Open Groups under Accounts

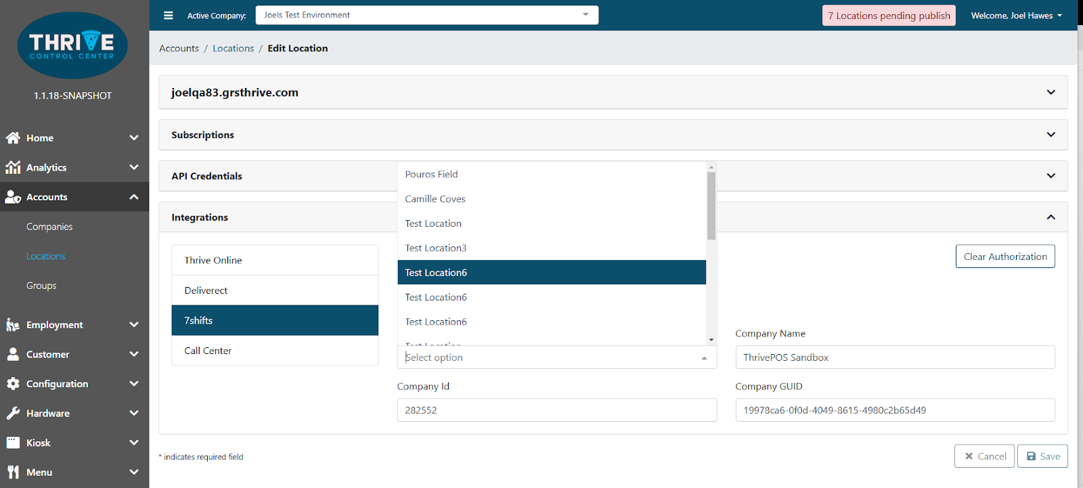tap(41, 286)
